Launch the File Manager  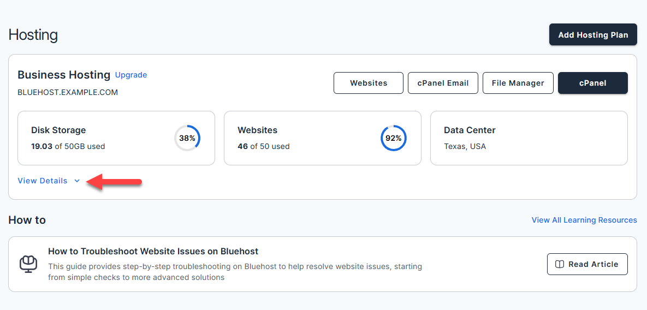(518, 83)
